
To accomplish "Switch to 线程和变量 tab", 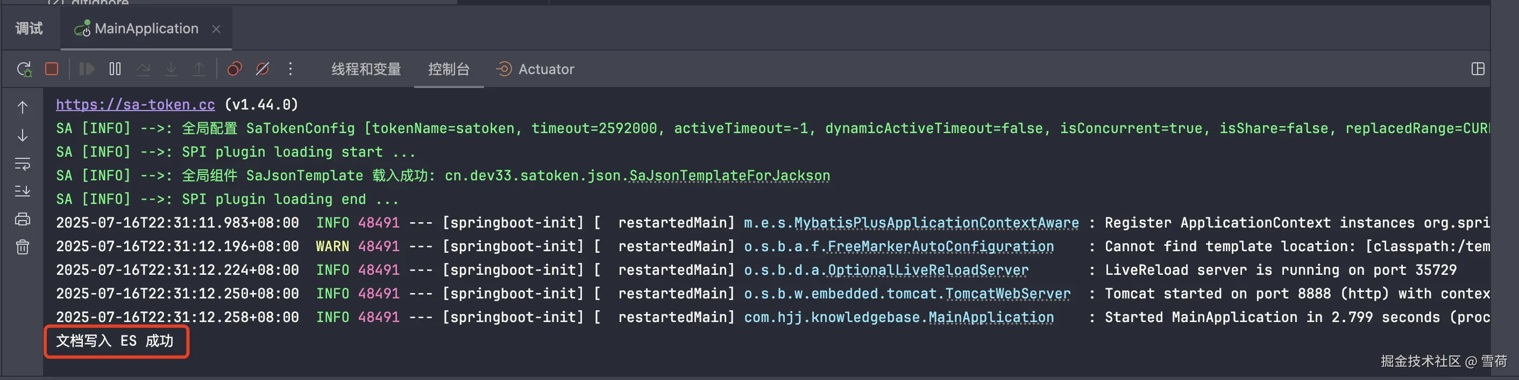I will [366, 69].
